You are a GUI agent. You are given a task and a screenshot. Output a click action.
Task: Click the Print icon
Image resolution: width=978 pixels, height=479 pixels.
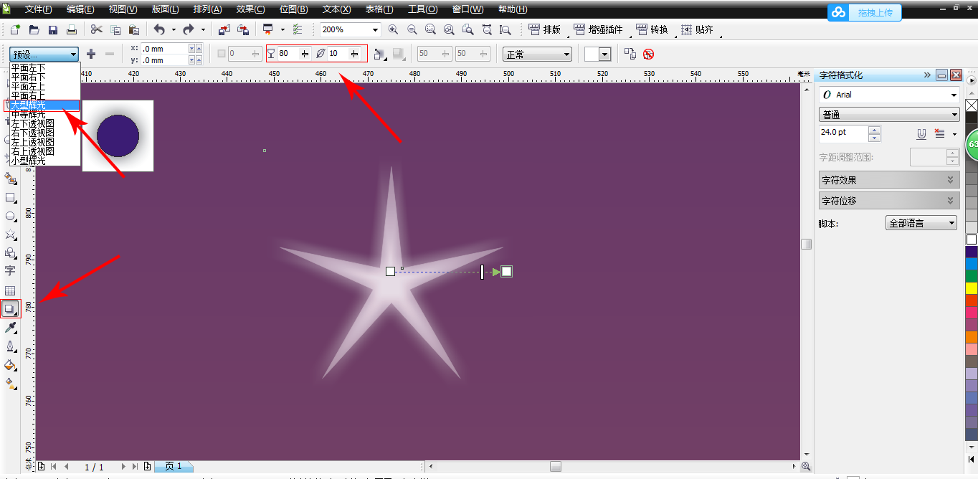tap(72, 30)
